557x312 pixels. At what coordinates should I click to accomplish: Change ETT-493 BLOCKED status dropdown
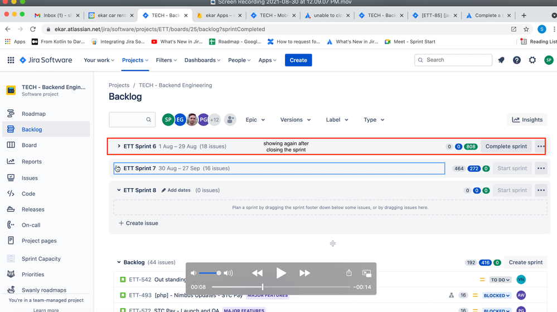(497, 296)
